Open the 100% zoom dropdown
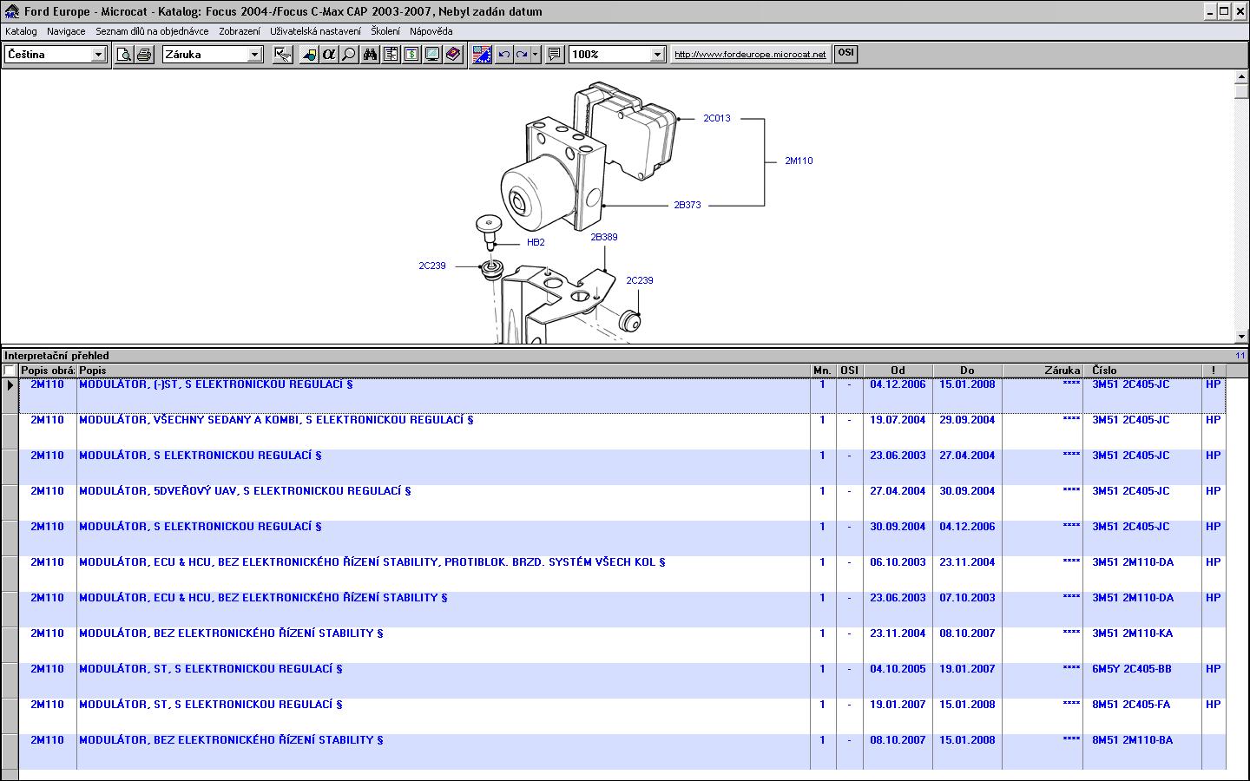This screenshot has height=781, width=1250. tap(657, 55)
